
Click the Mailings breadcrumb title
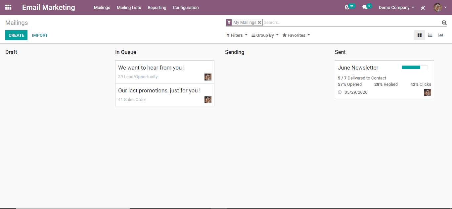point(17,23)
